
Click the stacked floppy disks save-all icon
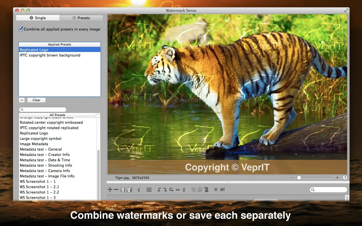tap(129, 190)
